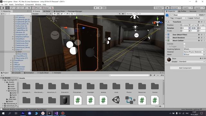Switch to the Asset Store tab
This screenshot has height=116, width=206.
[x=59, y=11]
